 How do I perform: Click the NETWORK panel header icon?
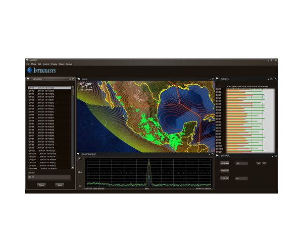pos(28,79)
